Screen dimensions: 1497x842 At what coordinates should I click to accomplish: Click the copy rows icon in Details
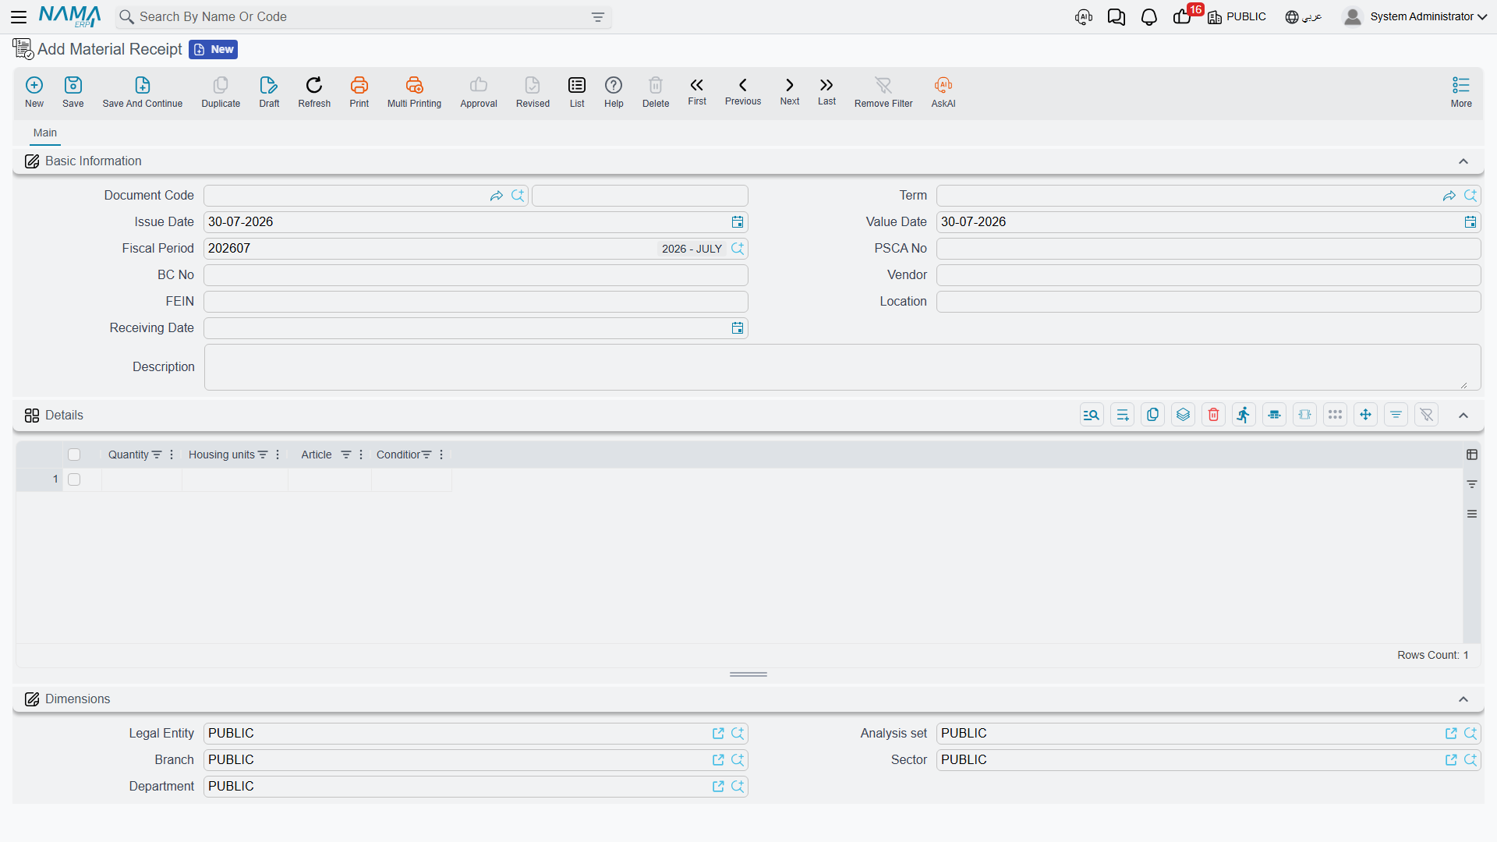(x=1152, y=416)
